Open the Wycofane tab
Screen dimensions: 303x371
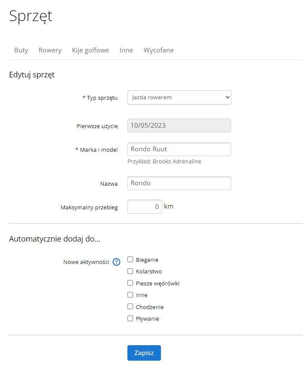pyautogui.click(x=159, y=50)
